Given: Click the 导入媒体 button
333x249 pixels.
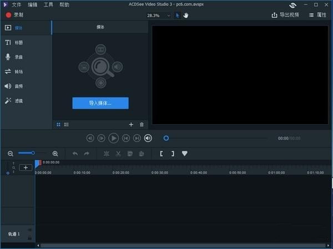Looking at the screenshot, I should [x=100, y=103].
